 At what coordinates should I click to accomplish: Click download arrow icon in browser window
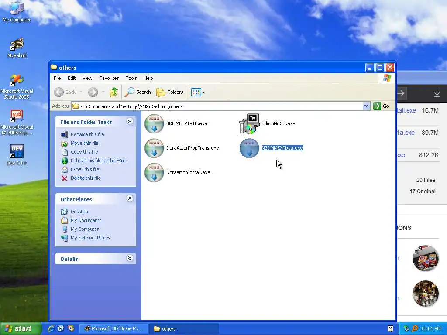(437, 93)
